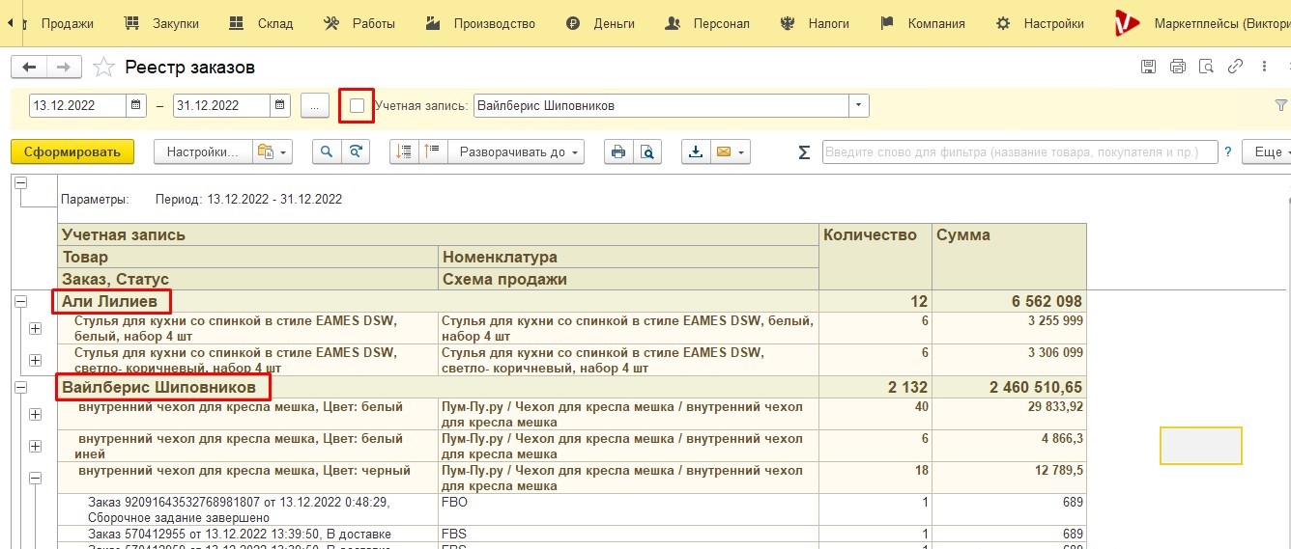
Task: Click the Сформировать button
Action: click(x=72, y=151)
